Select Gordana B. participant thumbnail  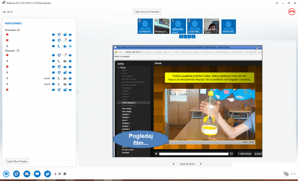click(145, 26)
